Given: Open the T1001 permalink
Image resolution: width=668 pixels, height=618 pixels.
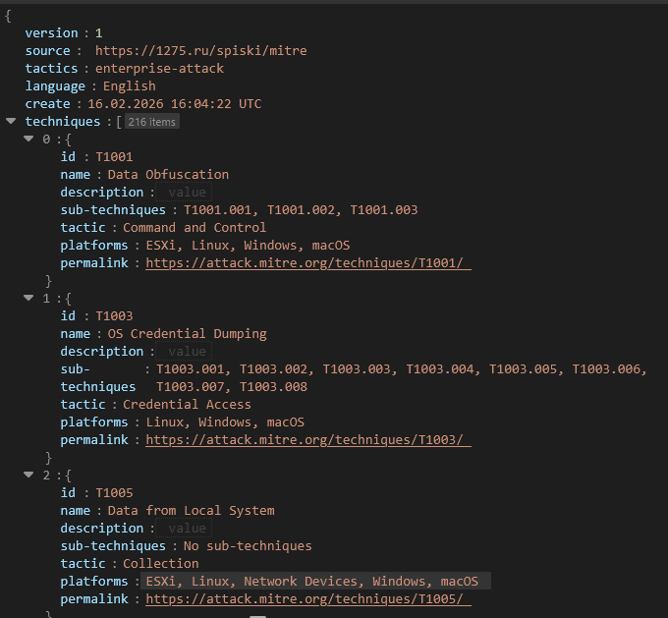Looking at the screenshot, I should tap(307, 263).
